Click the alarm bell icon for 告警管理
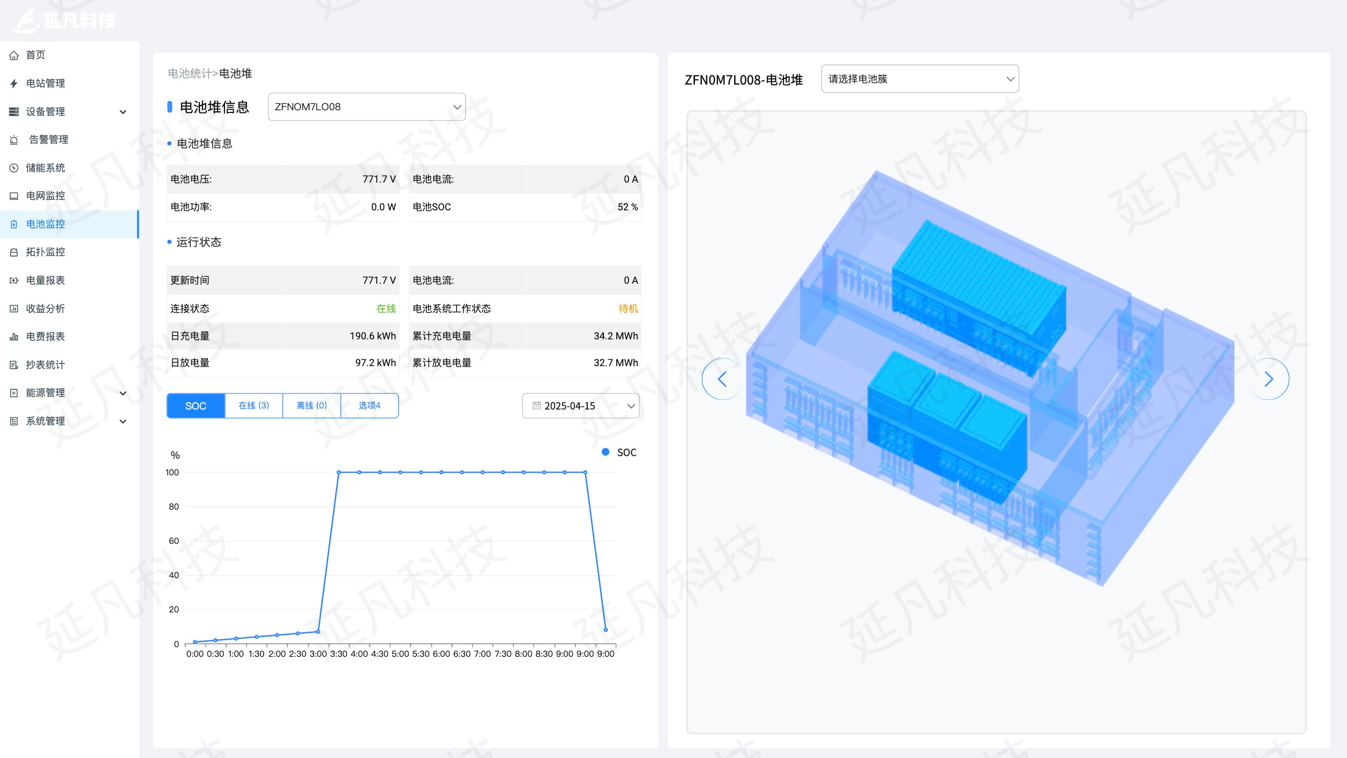 coord(14,140)
